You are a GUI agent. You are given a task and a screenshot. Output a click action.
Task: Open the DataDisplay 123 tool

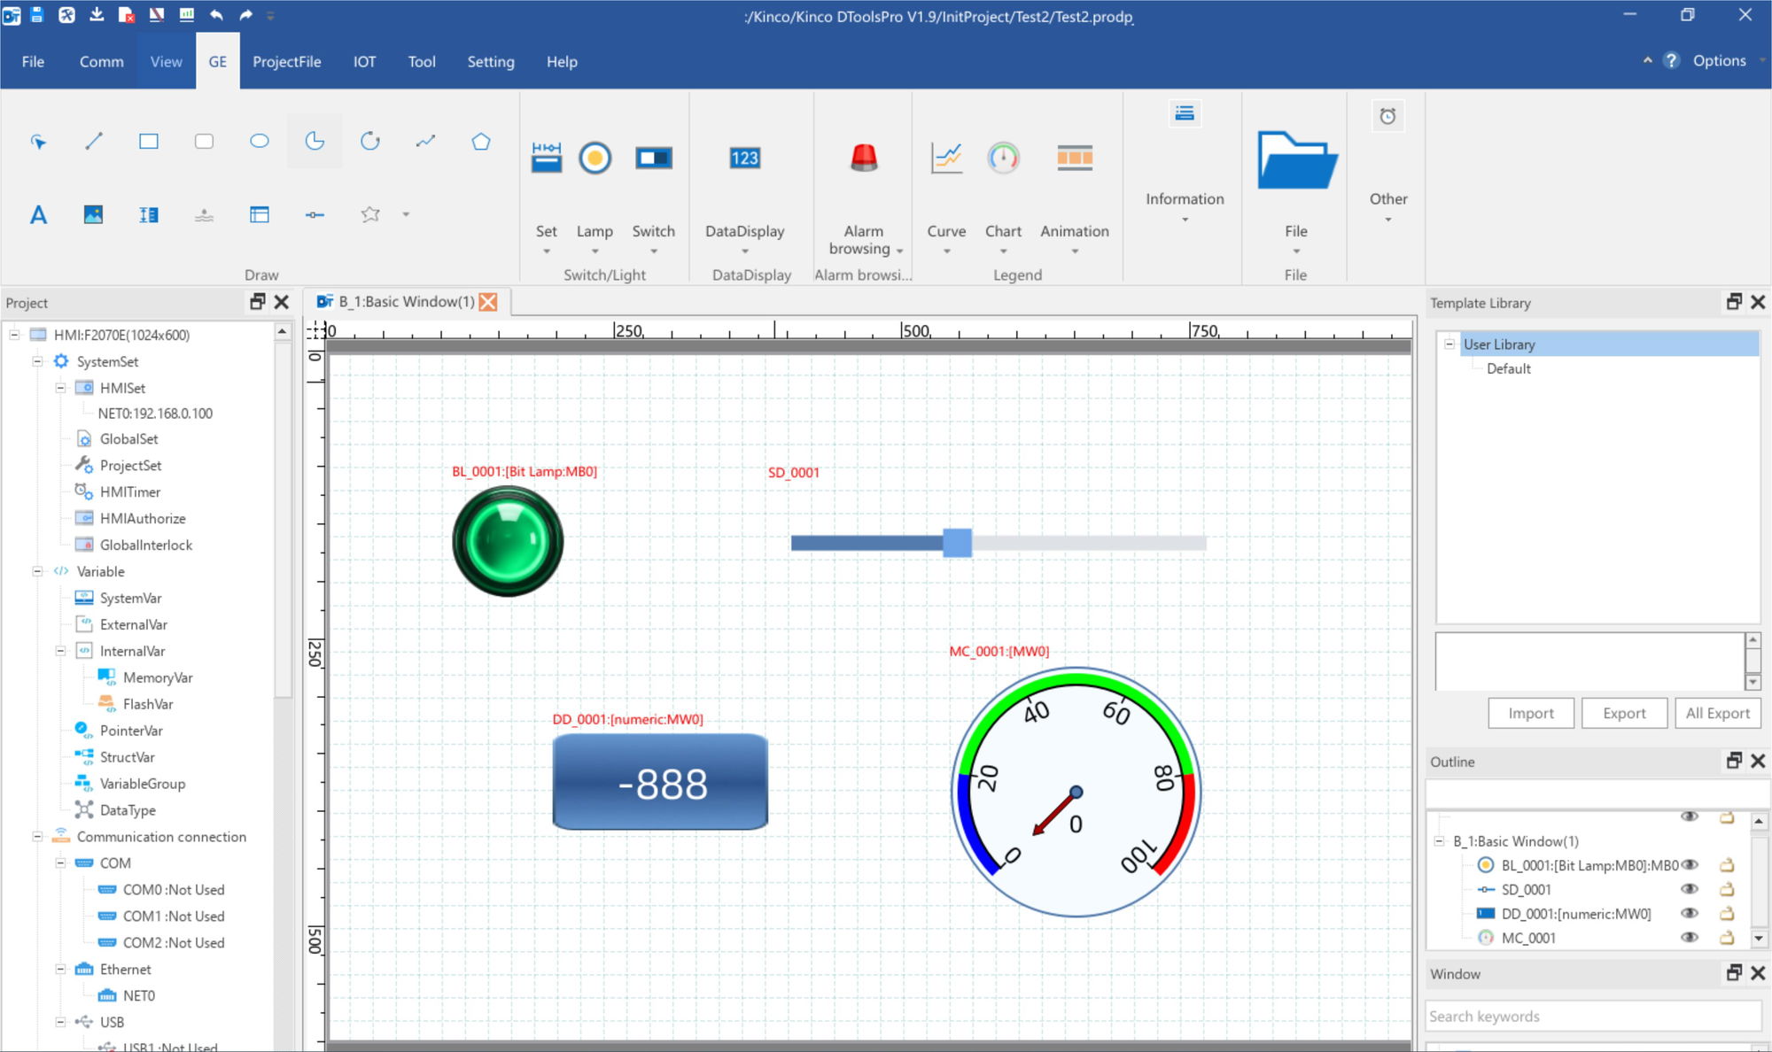pyautogui.click(x=744, y=159)
